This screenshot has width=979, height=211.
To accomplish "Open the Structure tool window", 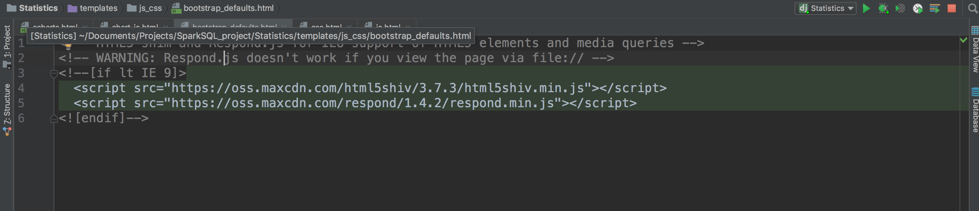I will 7,110.
